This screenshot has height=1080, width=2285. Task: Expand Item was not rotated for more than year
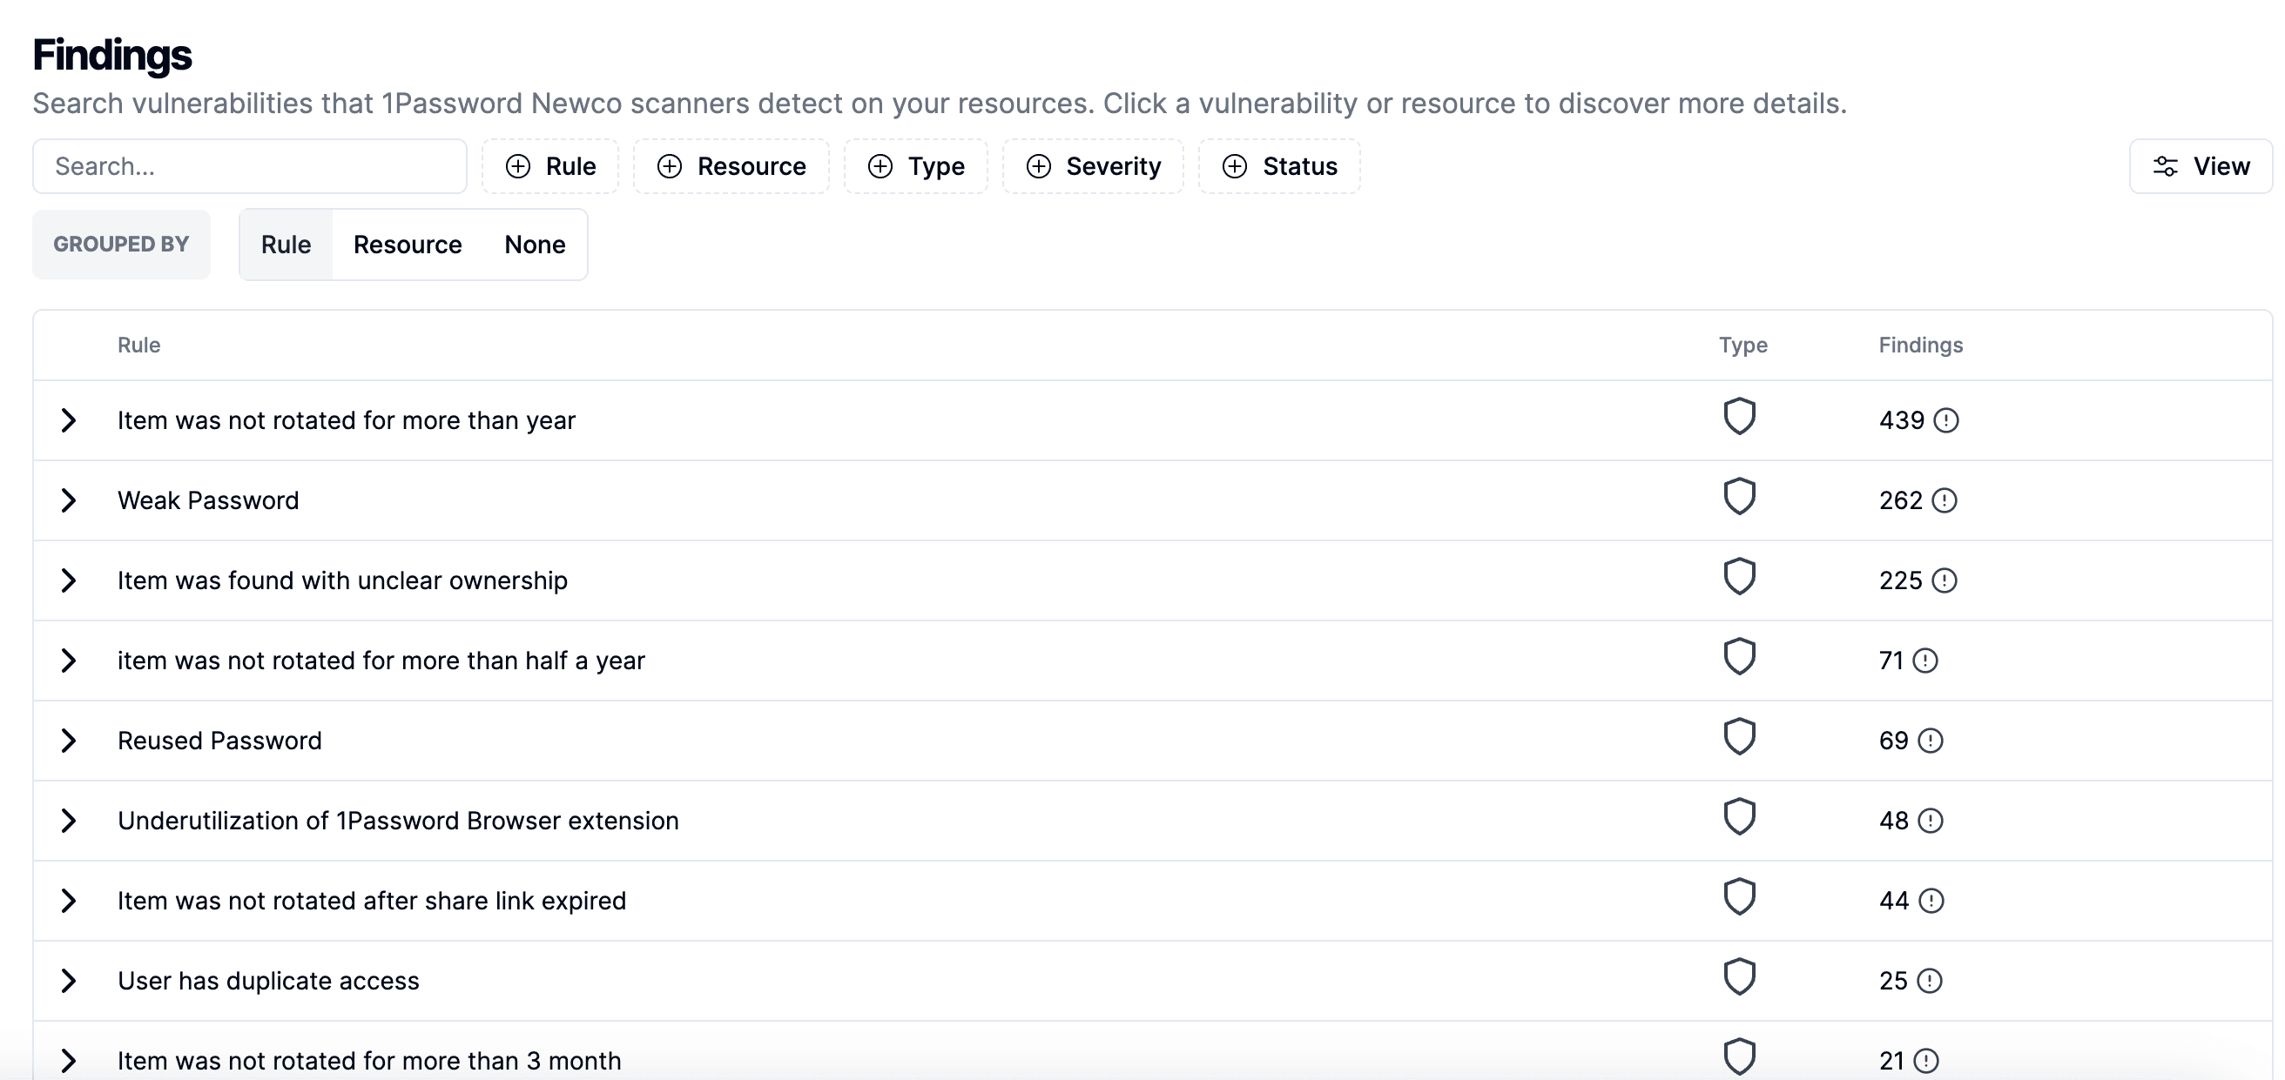click(68, 420)
